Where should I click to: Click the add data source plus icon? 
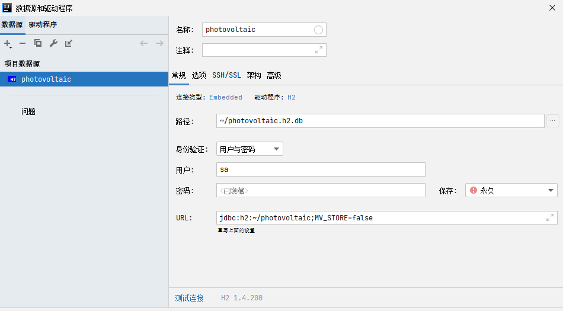coord(8,44)
